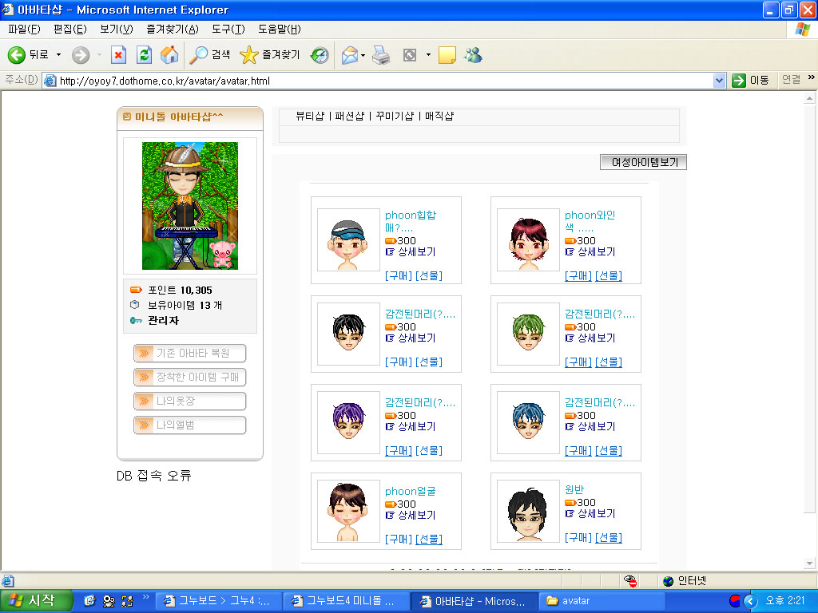This screenshot has height=613, width=818.
Task: Expand the Mail button dropdown arrow
Action: click(x=363, y=55)
